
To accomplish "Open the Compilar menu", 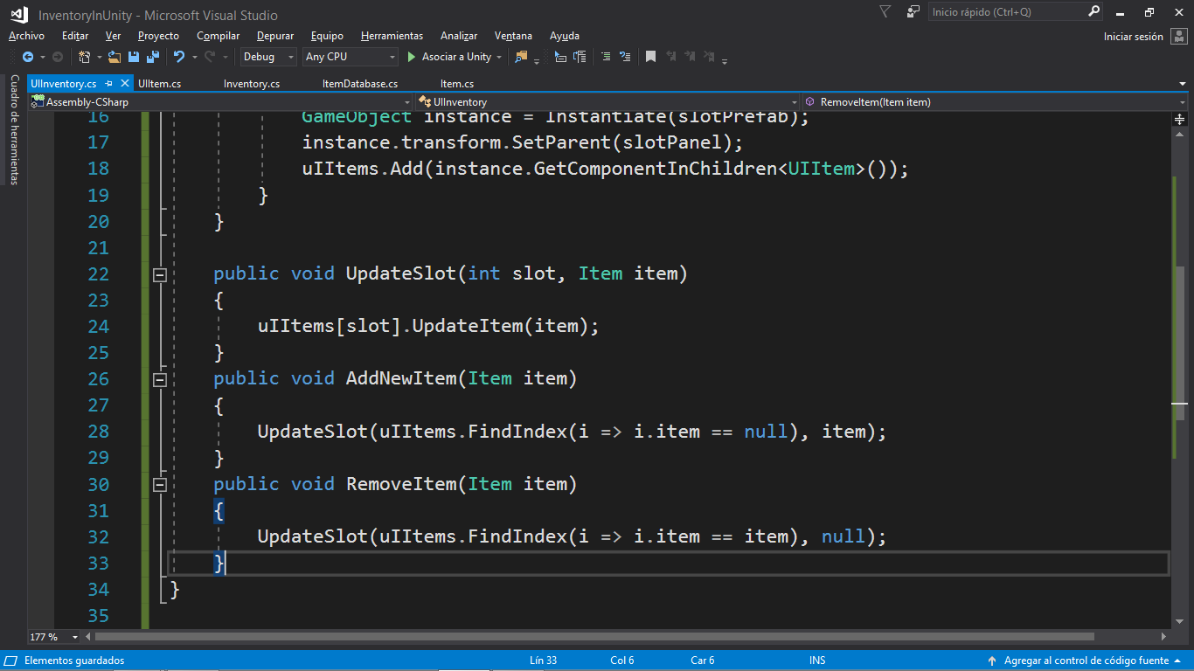I will coord(218,36).
